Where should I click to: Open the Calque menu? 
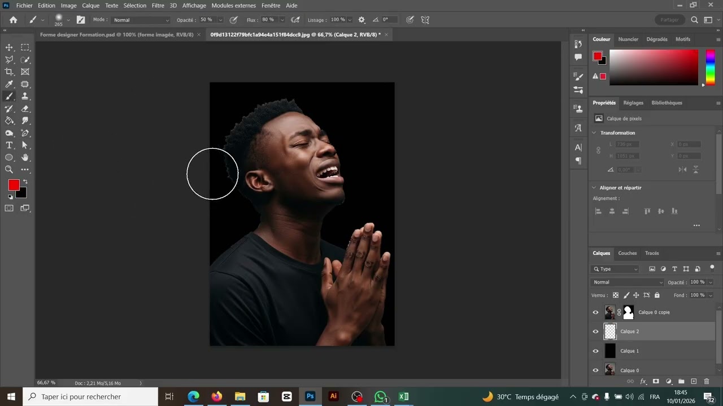90,5
